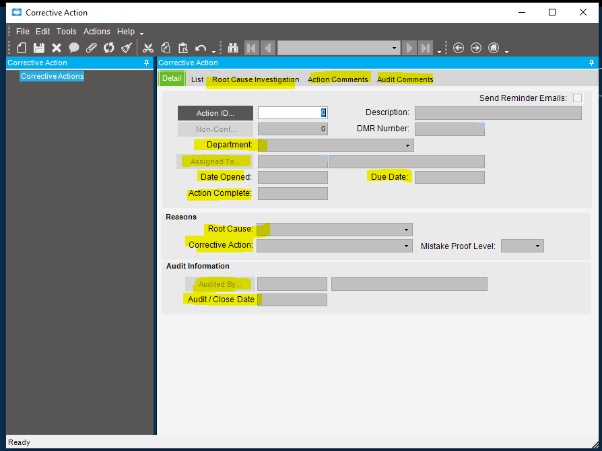Go to previous record navigation icon
Image resolution: width=602 pixels, height=451 pixels.
[267, 48]
